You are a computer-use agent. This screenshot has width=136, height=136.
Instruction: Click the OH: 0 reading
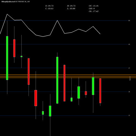tap(92, 9)
